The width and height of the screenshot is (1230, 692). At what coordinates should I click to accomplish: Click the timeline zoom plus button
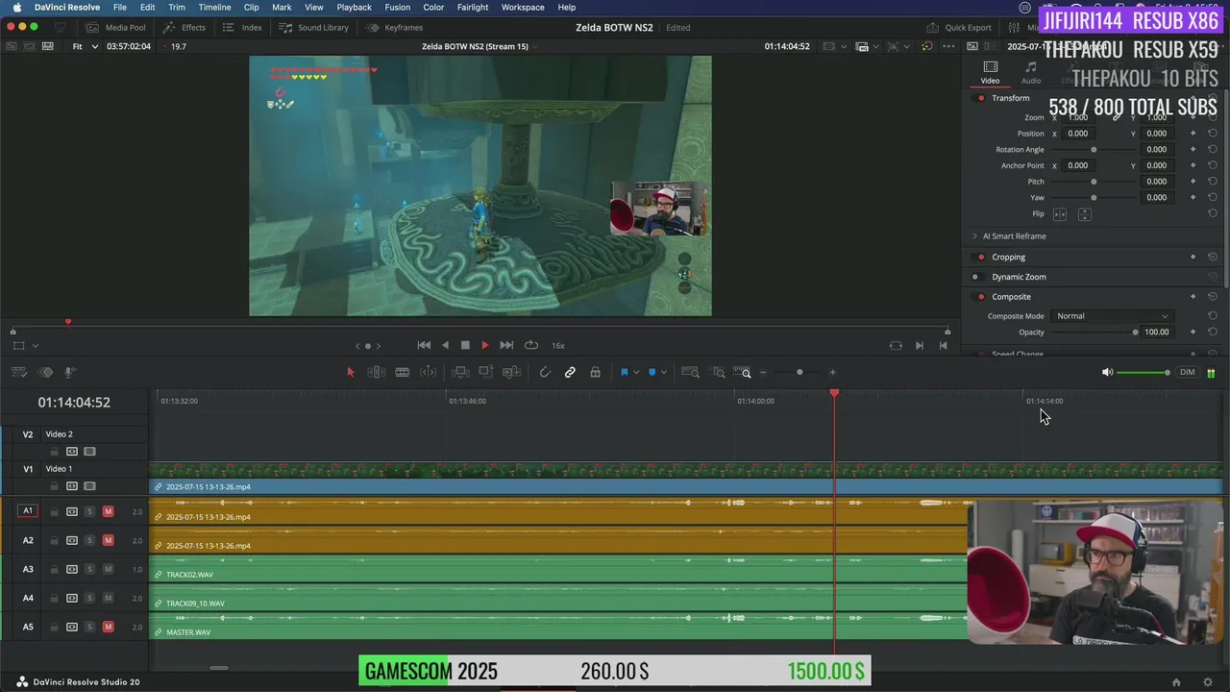tap(832, 373)
